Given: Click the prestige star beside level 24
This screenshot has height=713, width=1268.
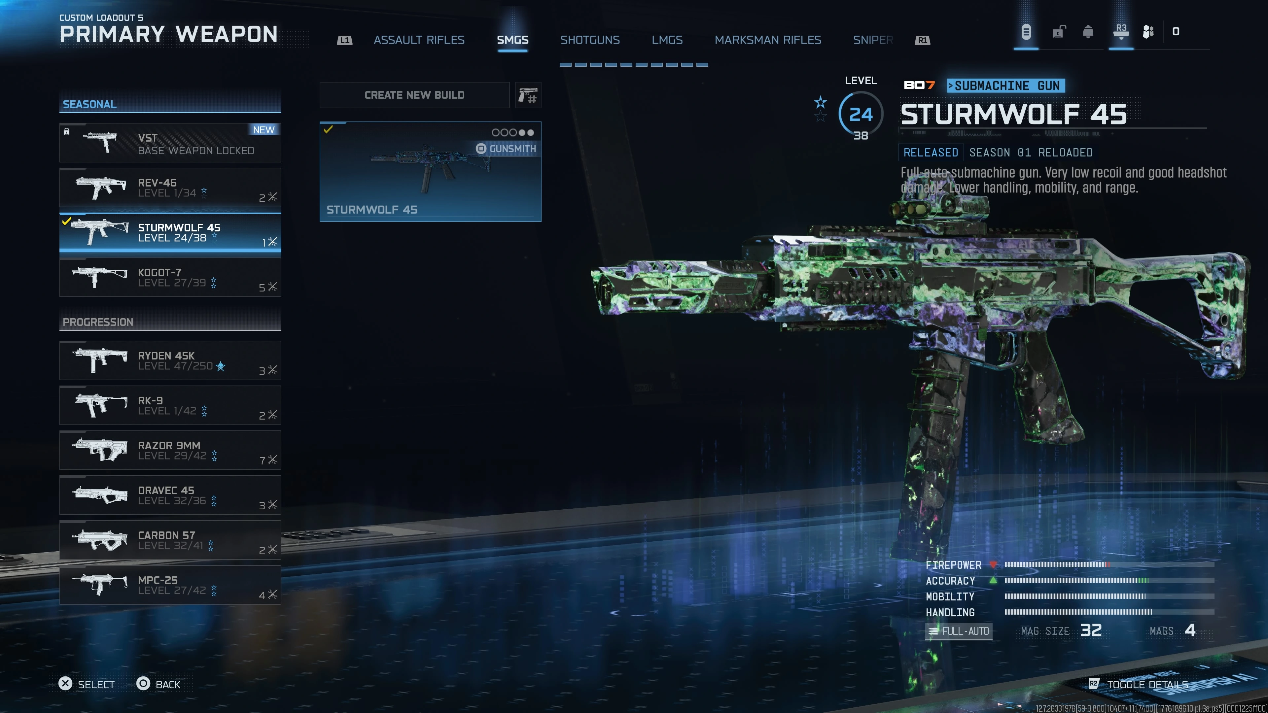Looking at the screenshot, I should 820,102.
